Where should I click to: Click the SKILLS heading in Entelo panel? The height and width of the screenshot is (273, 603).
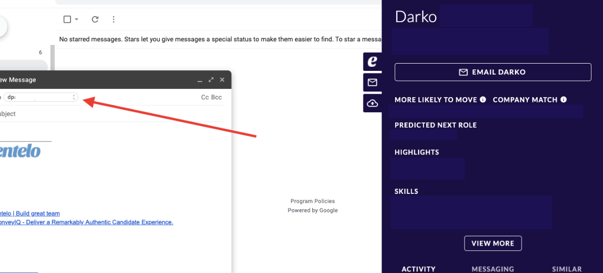coord(406,191)
